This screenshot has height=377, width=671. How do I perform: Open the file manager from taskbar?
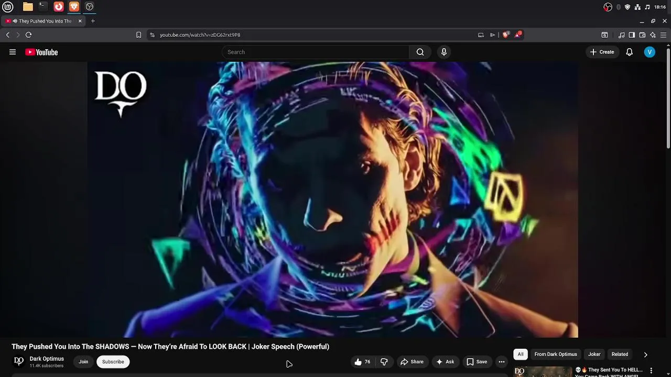[x=28, y=7]
